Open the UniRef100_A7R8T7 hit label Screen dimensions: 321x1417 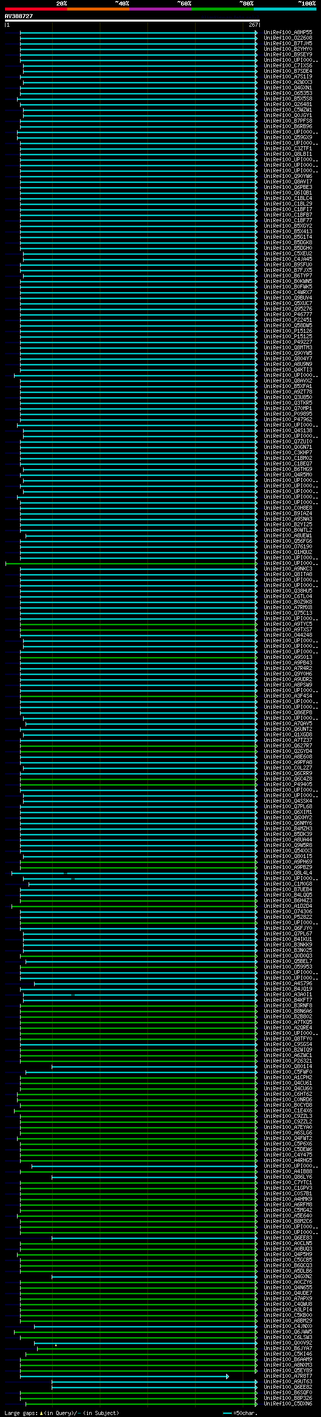287,1376
